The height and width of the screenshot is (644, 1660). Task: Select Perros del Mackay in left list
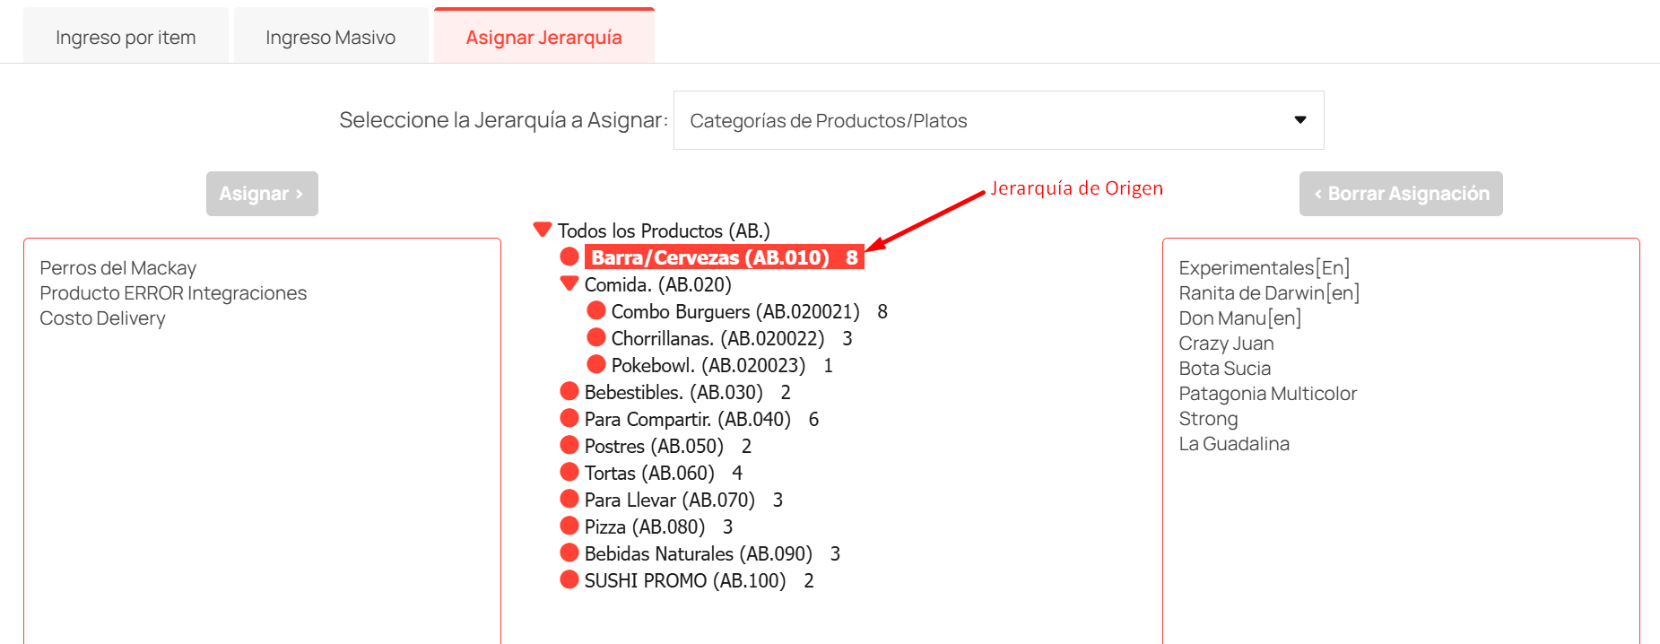click(x=117, y=268)
